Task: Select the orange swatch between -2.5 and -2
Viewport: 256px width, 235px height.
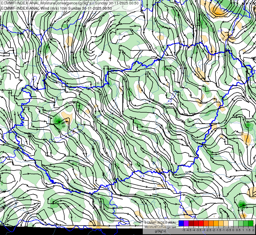Action: [x=211, y=224]
